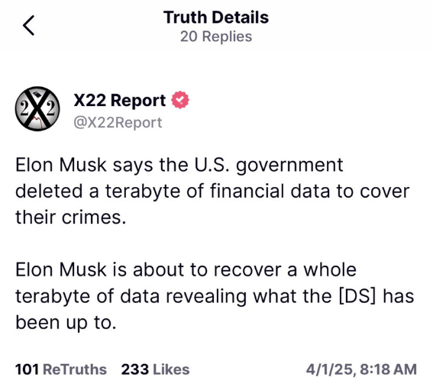Click 'Elon Musk says' in the first sentence
Screen dimensions: 433x390
pyautogui.click(x=84, y=165)
